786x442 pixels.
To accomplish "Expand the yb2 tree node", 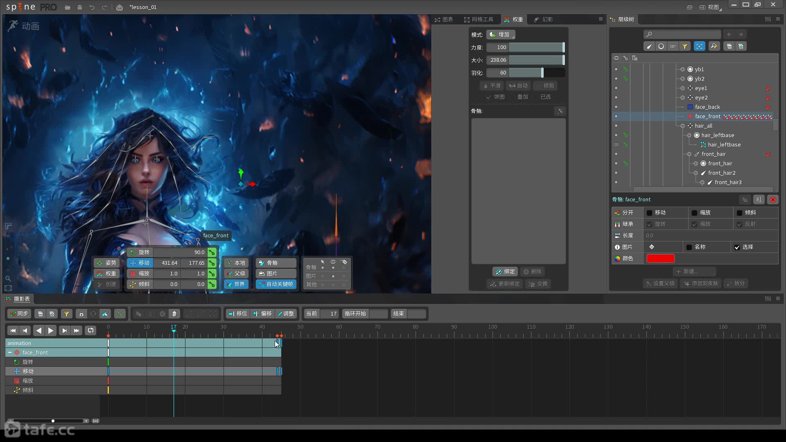I will (682, 79).
